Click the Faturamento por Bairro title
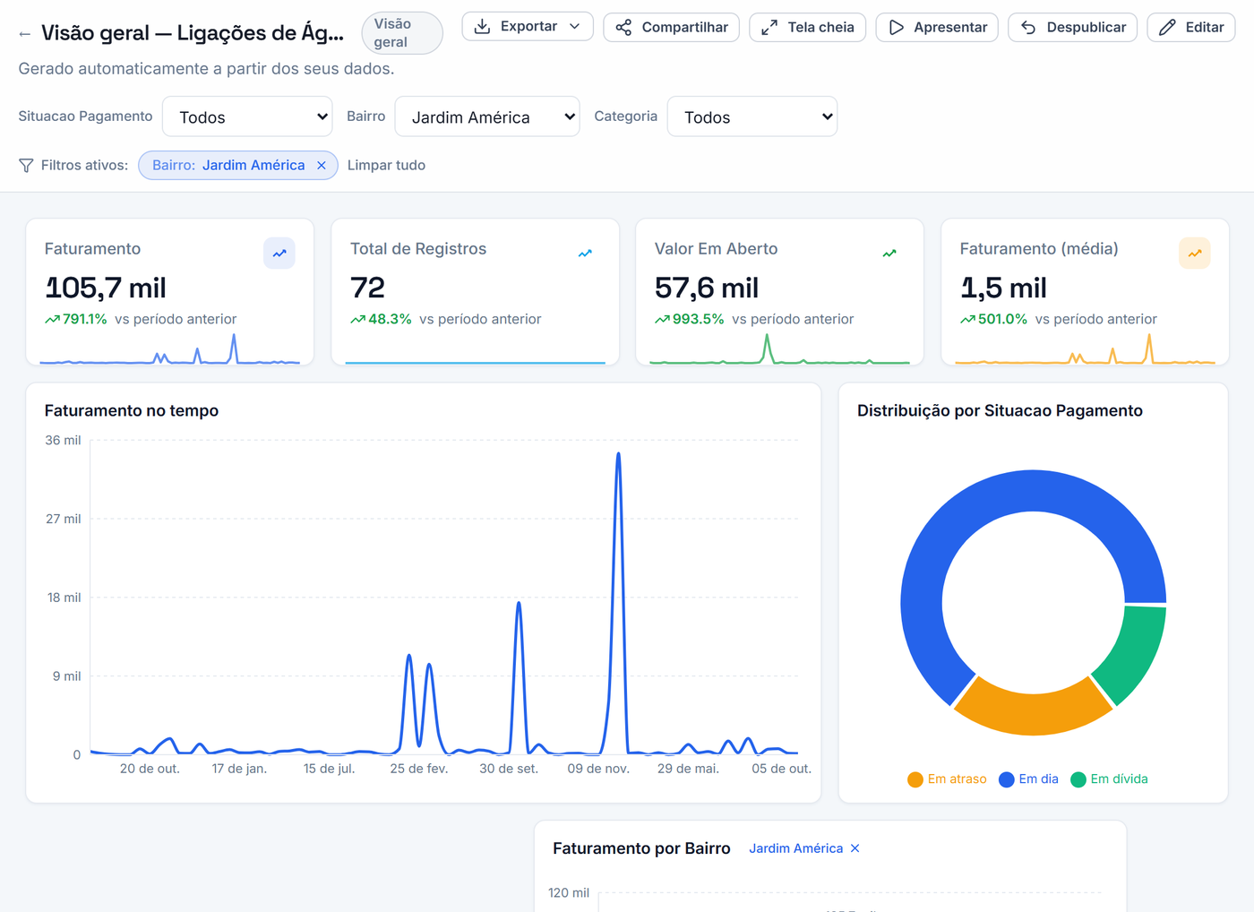 [641, 848]
